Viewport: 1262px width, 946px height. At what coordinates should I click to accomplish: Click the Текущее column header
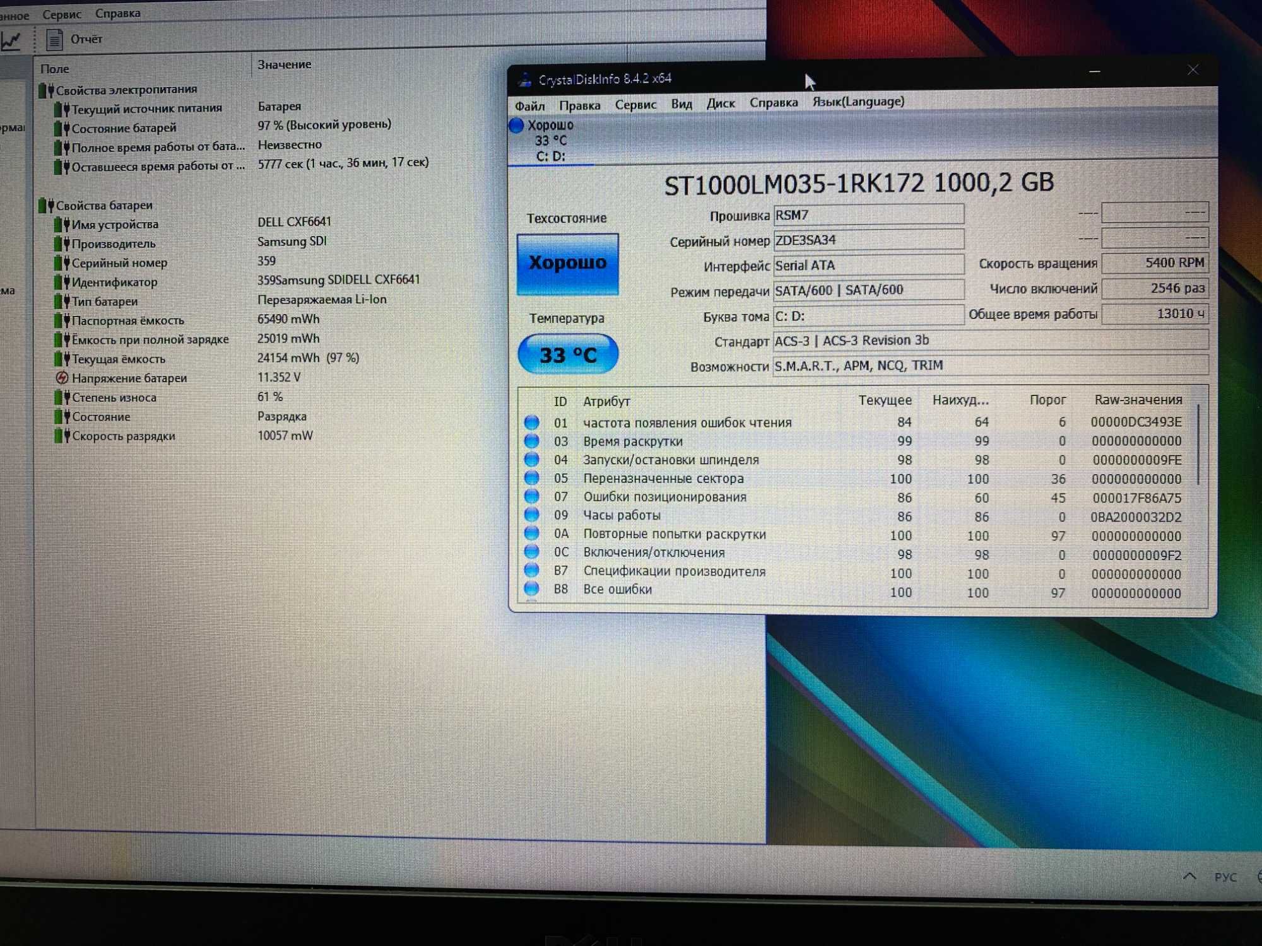tap(885, 400)
